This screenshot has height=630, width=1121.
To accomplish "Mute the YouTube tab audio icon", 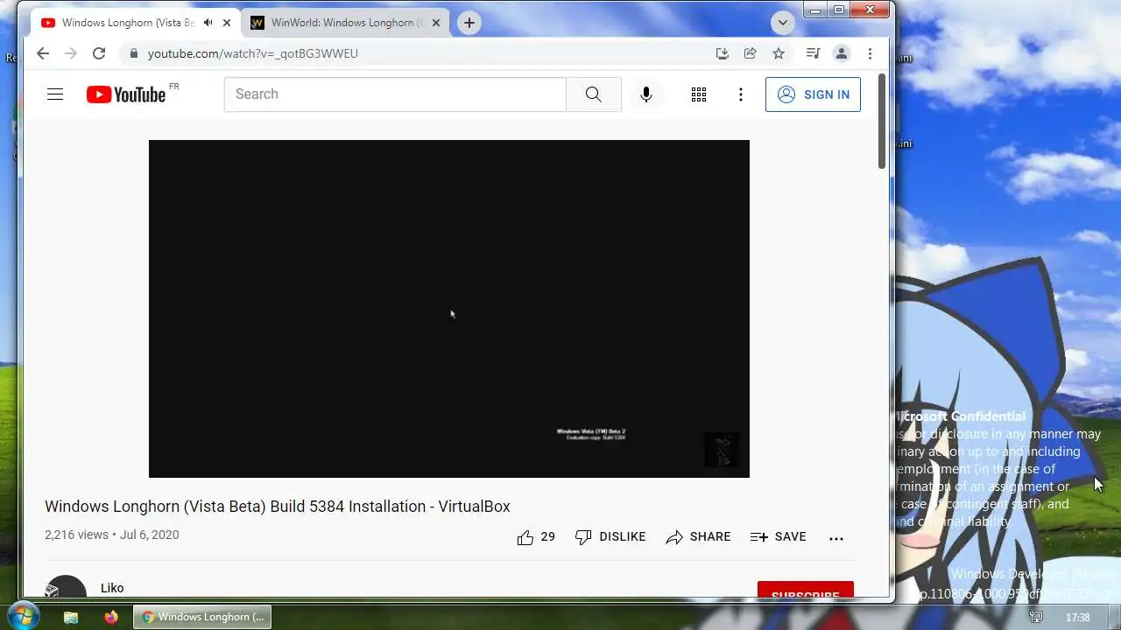I will tap(208, 23).
